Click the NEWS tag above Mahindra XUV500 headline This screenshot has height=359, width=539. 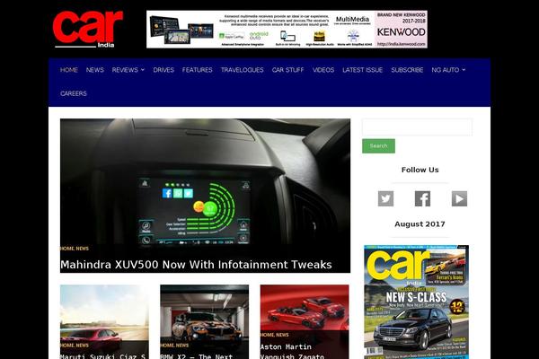[x=82, y=249]
